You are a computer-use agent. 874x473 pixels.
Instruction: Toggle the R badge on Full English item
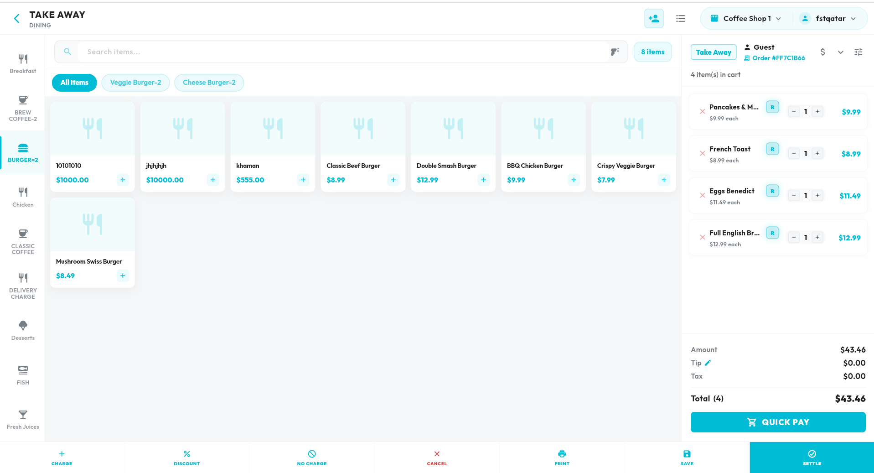pos(772,233)
